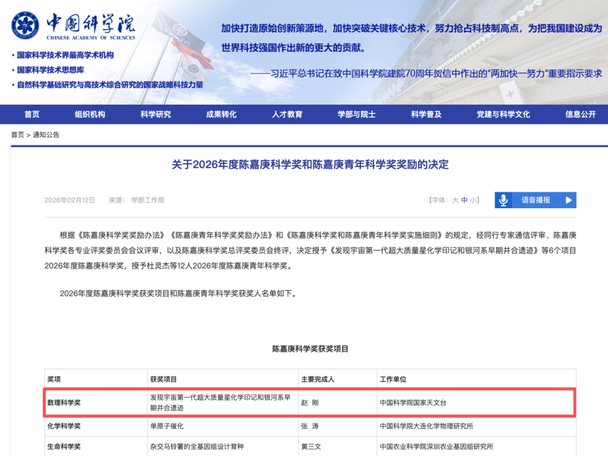Image resolution: width=608 pixels, height=456 pixels.
Task: Open the 科学普及 navigation menu
Action: tap(426, 114)
